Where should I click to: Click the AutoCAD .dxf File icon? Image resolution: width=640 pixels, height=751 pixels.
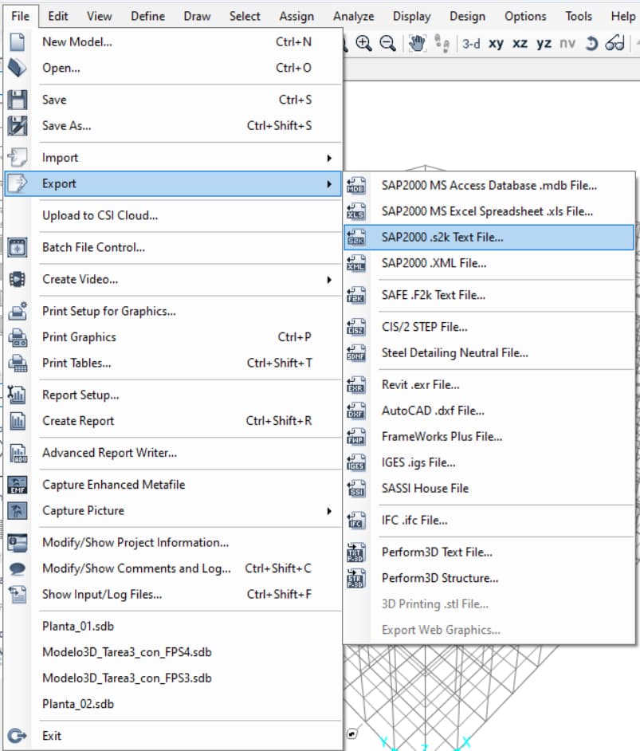(356, 411)
